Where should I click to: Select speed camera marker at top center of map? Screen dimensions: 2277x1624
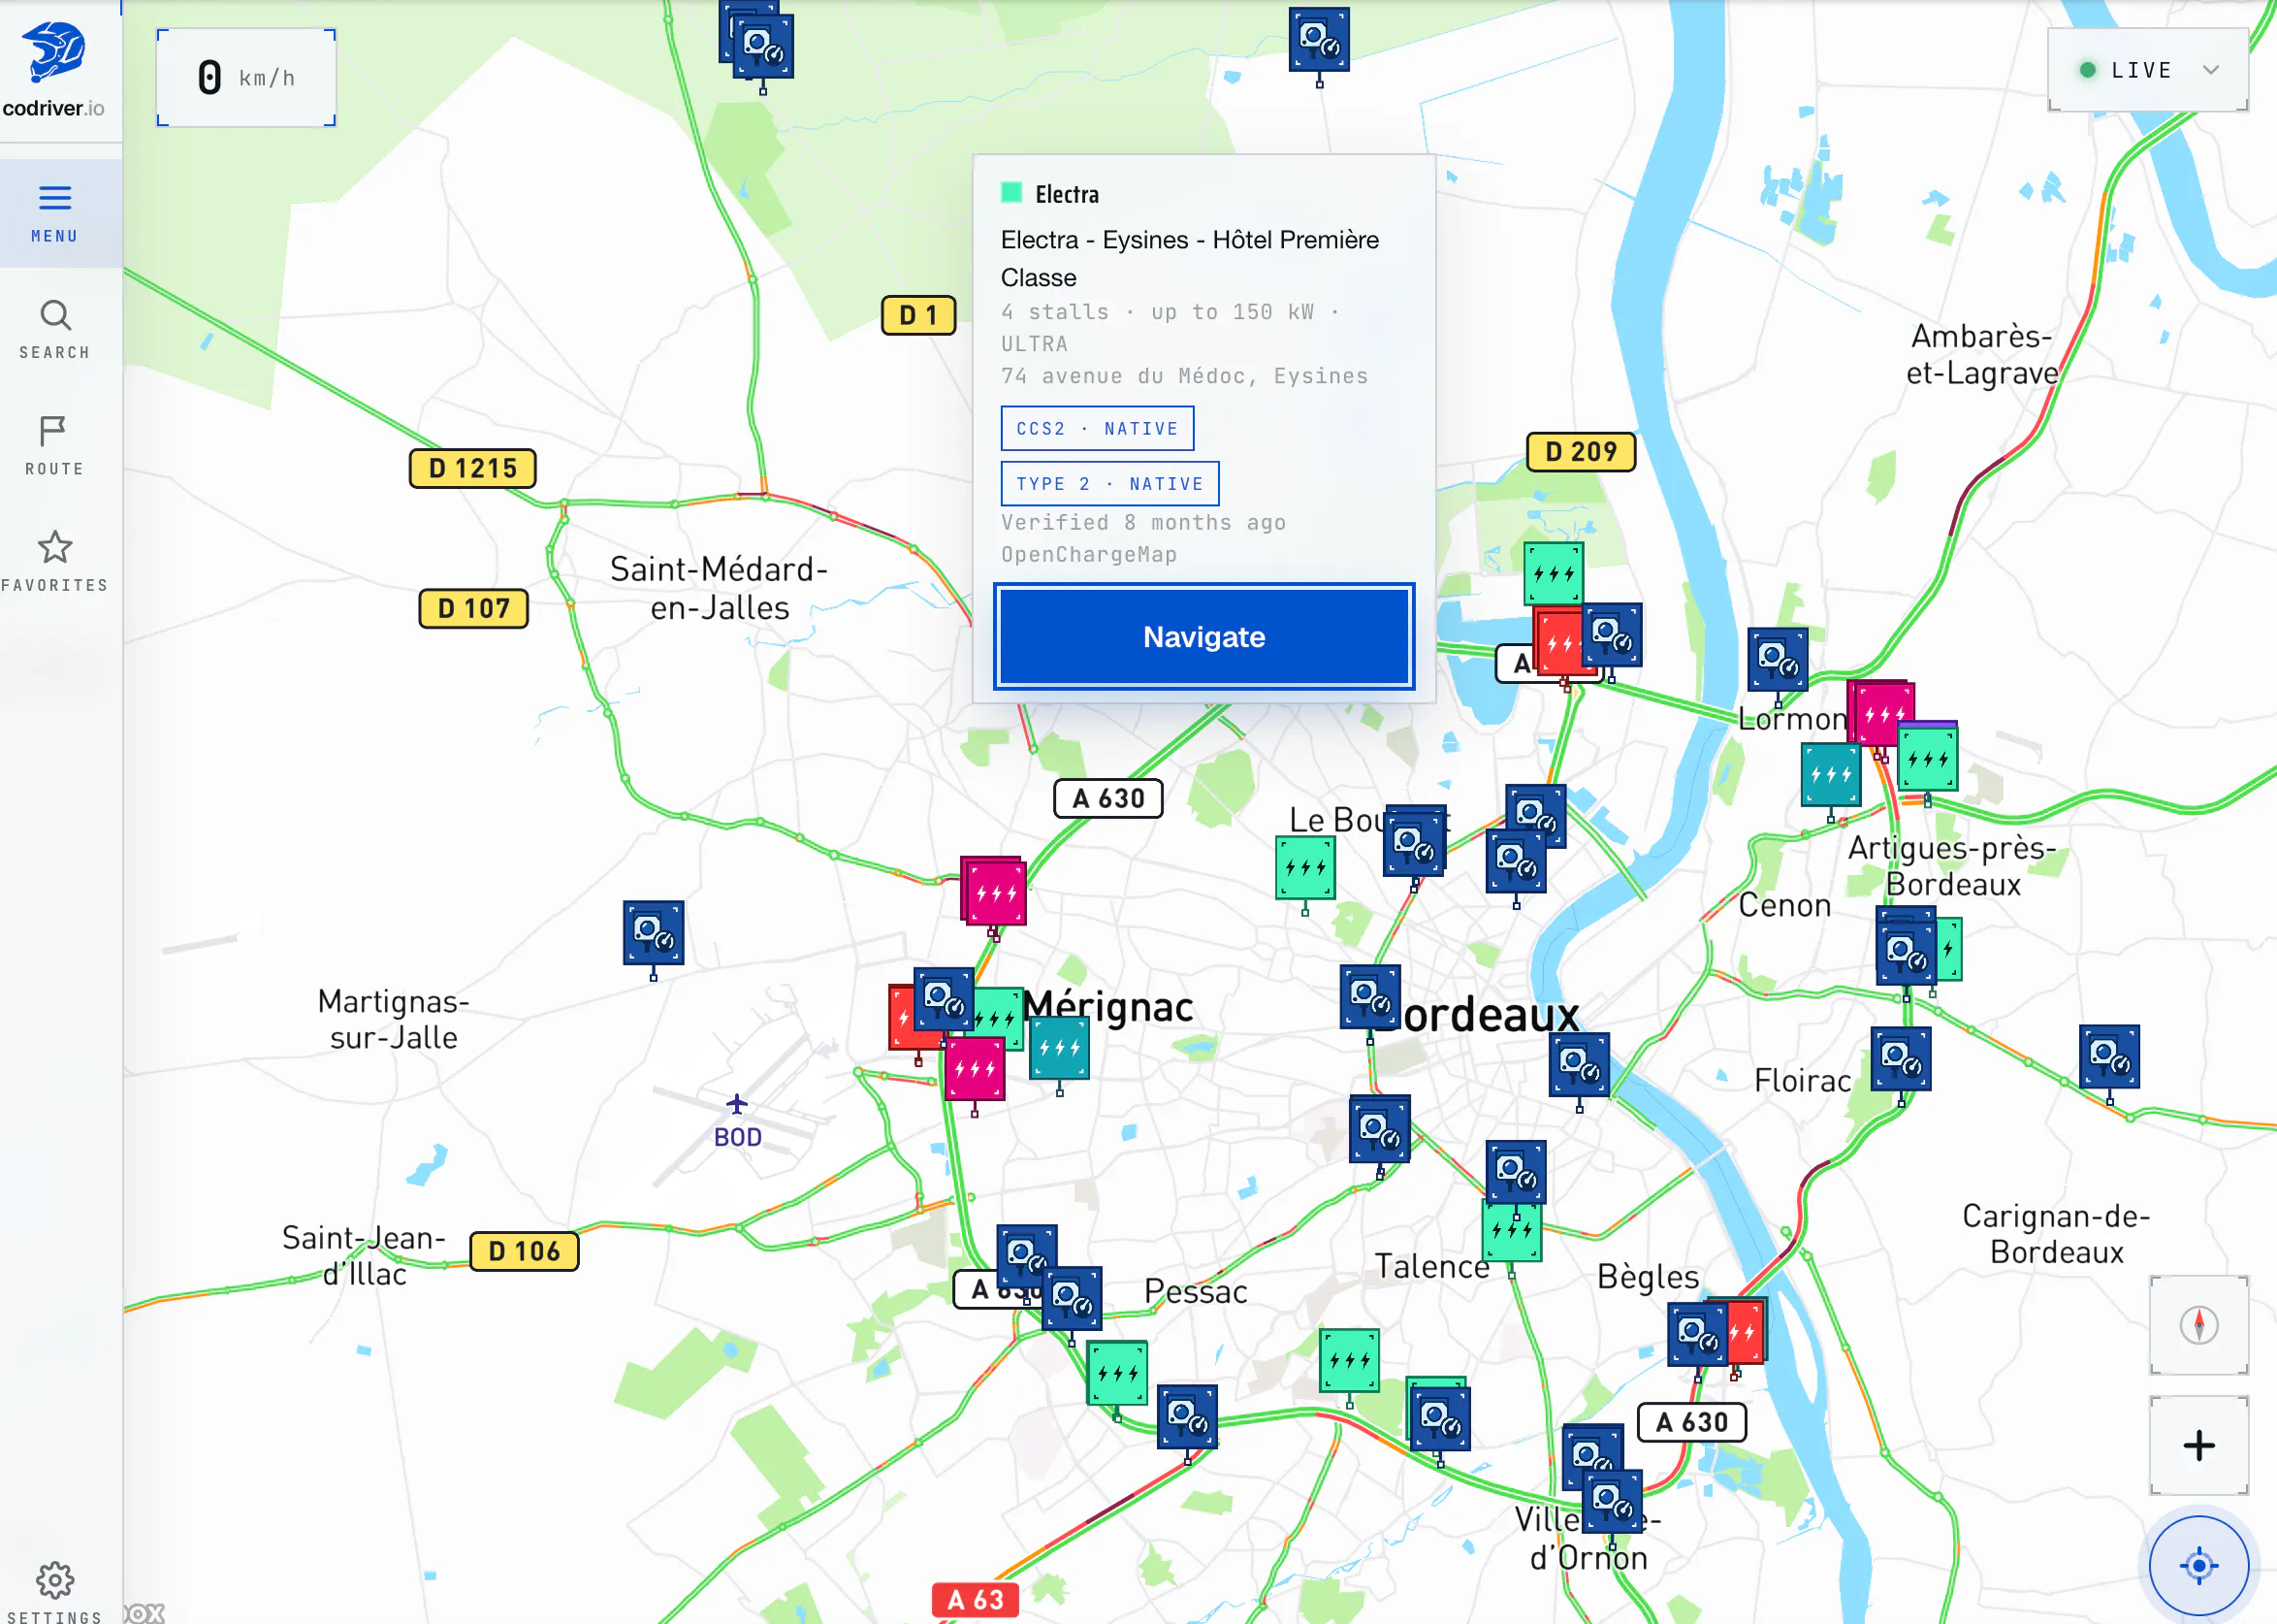coord(1319,40)
